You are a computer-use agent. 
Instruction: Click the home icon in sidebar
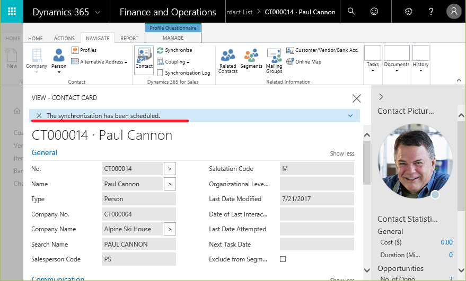click(17, 111)
